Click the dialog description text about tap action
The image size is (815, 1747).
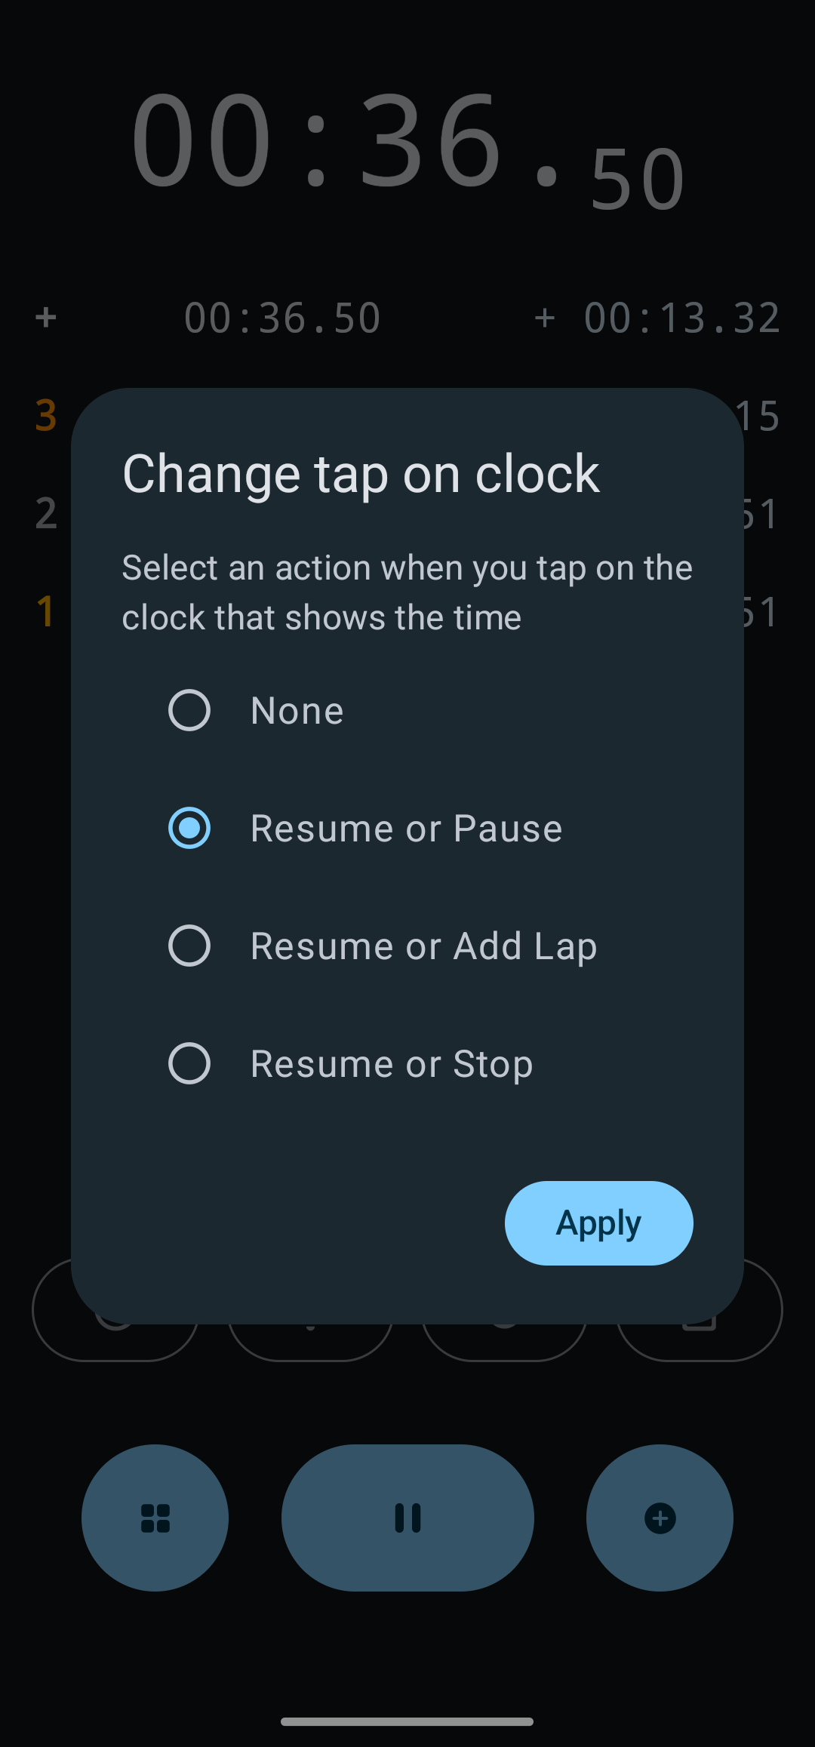(407, 592)
